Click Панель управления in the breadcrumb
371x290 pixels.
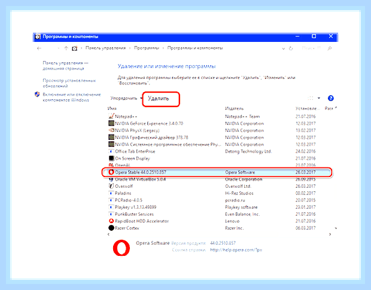[x=105, y=48]
